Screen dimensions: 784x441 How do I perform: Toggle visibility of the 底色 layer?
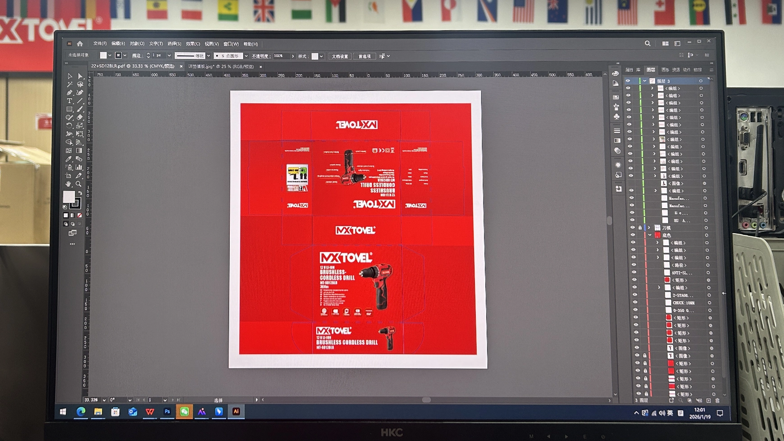pos(633,235)
